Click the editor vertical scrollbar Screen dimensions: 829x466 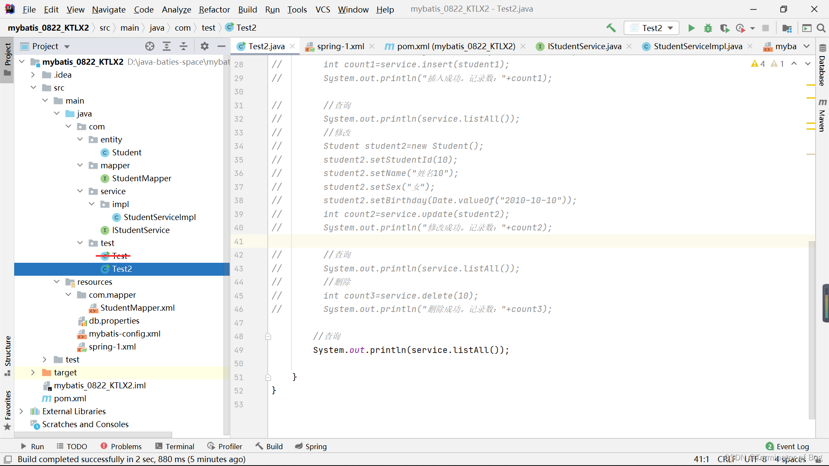point(812,330)
